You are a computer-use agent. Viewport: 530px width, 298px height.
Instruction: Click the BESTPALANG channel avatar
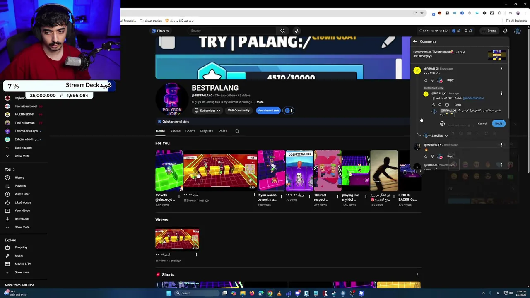pos(171,100)
